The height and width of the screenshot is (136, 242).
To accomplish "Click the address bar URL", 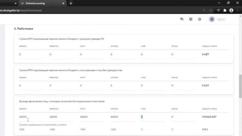I will point(21,11).
